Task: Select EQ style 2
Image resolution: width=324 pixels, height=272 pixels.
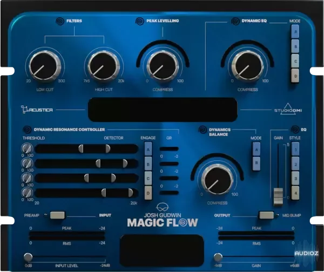Action: click(x=295, y=164)
